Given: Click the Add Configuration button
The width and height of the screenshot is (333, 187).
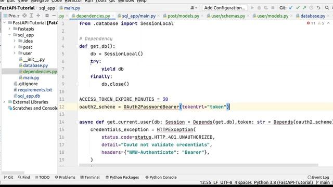Looking at the screenshot, I should pyautogui.click(x=225, y=8).
